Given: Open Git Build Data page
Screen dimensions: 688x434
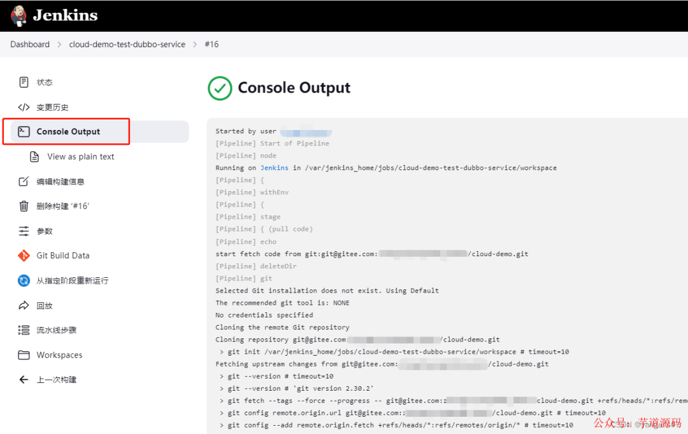Looking at the screenshot, I should pos(62,256).
